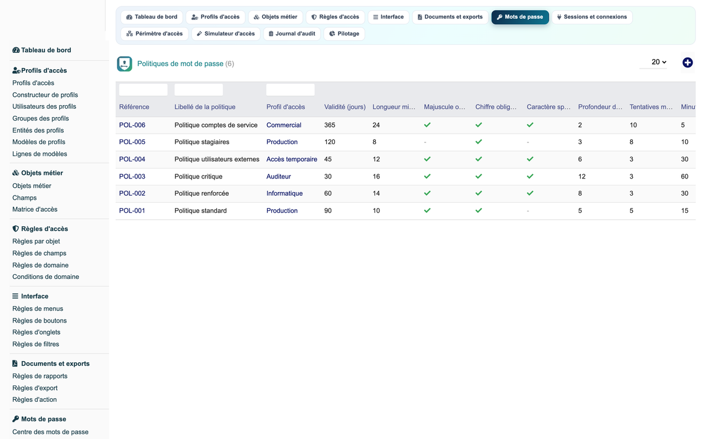The image size is (709, 439).
Task: Go to Périmètre d'accès tab
Action: point(155,34)
